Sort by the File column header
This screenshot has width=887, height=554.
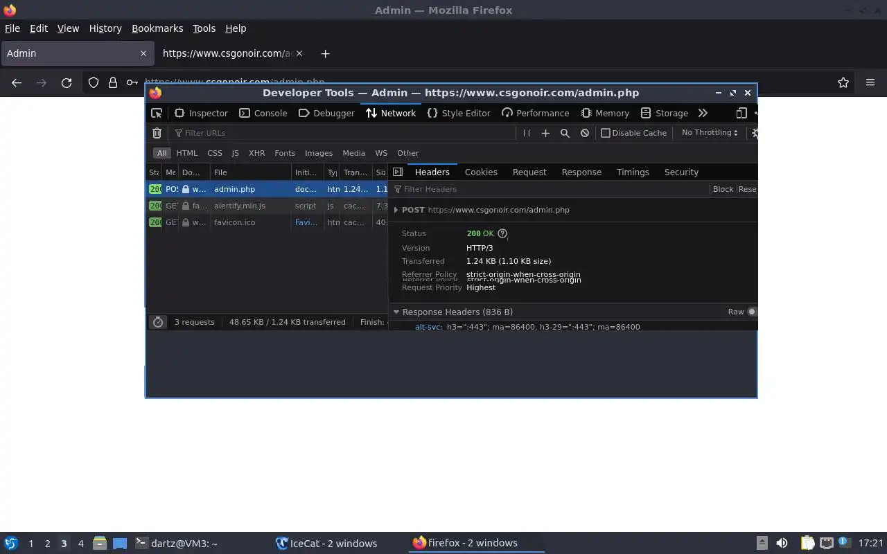(x=251, y=172)
